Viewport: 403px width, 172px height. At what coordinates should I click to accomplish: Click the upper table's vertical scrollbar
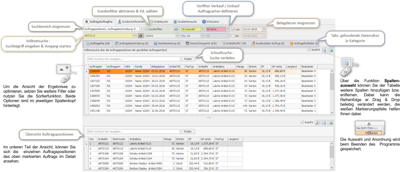coord(332,91)
